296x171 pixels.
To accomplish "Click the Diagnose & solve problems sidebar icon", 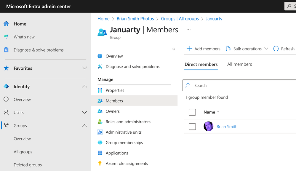I will [6, 49].
